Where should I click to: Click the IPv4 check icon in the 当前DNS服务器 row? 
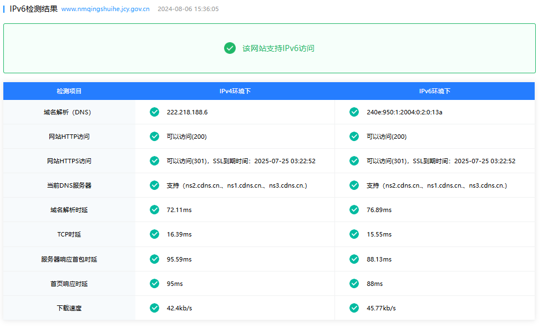pos(155,185)
